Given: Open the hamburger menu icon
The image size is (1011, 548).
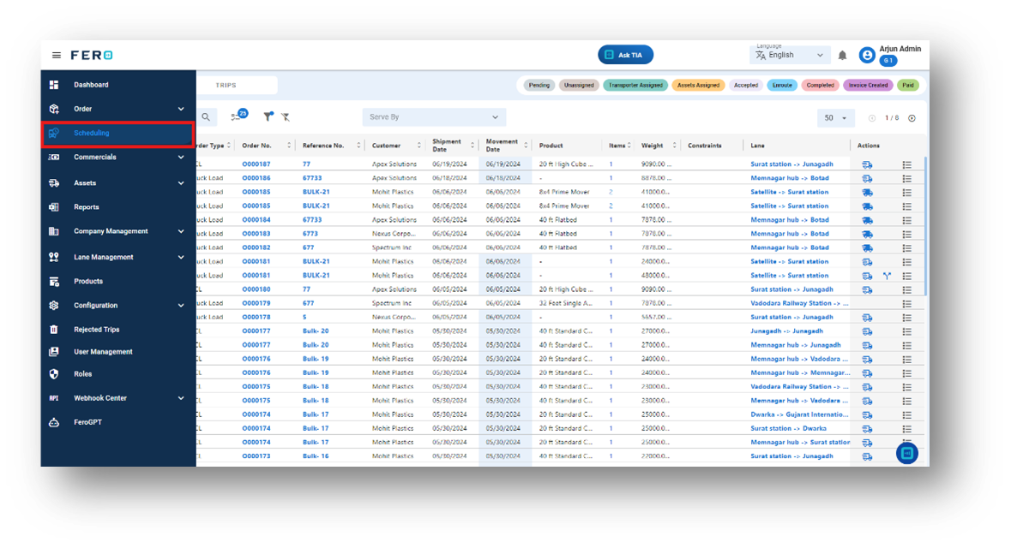Looking at the screenshot, I should coord(57,56).
